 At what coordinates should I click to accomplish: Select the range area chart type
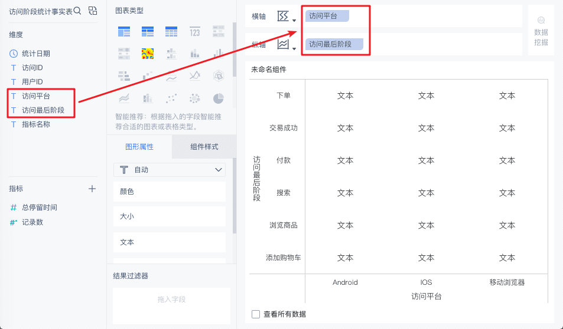coord(124,98)
